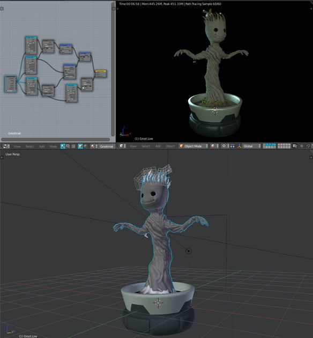Open the Node menu in node editor
The width and height of the screenshot is (313, 338).
coord(53,146)
